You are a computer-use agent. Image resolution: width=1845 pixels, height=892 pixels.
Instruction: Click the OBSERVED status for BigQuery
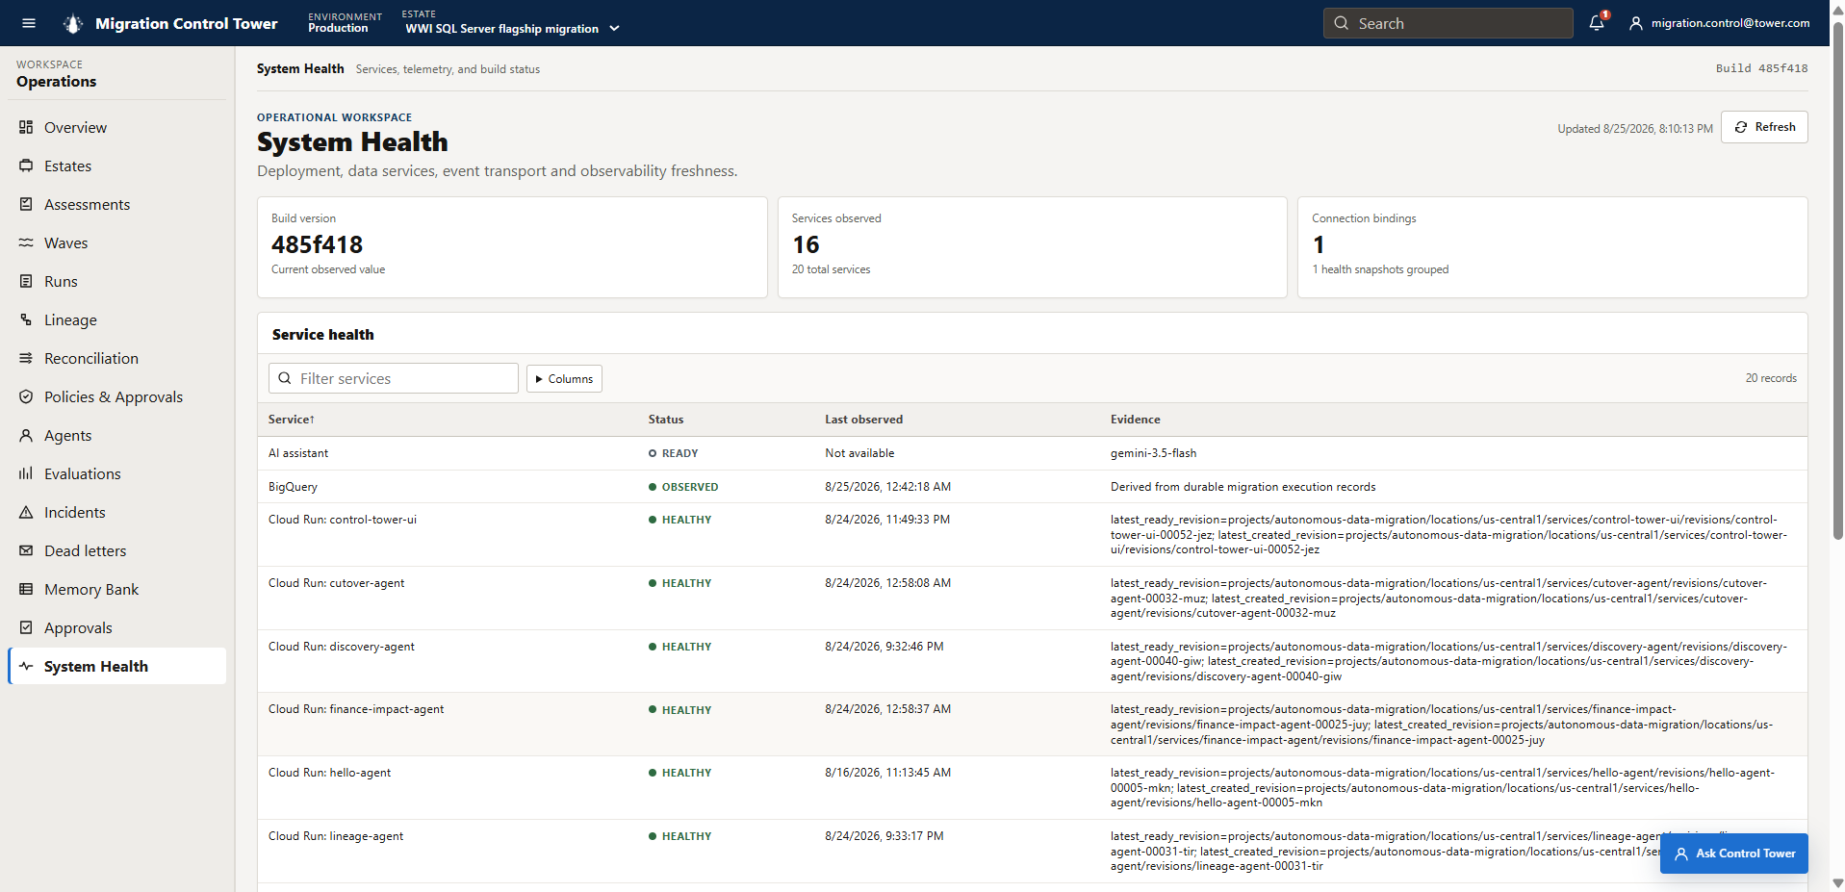click(x=683, y=487)
